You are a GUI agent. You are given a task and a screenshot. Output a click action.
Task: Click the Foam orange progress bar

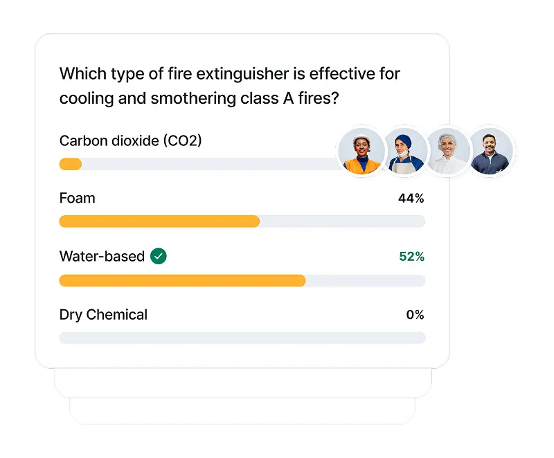pos(159,221)
